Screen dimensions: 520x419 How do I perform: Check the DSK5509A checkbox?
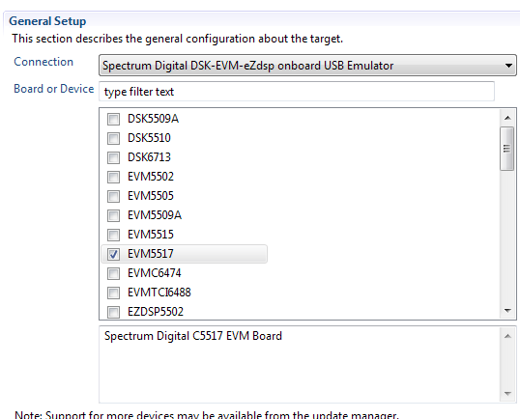pyautogui.click(x=113, y=119)
